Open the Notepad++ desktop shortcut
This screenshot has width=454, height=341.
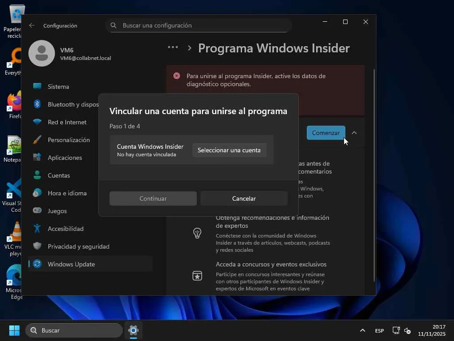click(x=13, y=148)
